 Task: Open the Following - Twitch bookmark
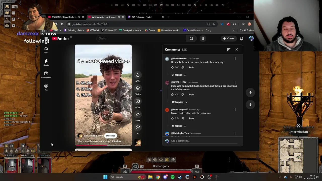tap(74, 30)
